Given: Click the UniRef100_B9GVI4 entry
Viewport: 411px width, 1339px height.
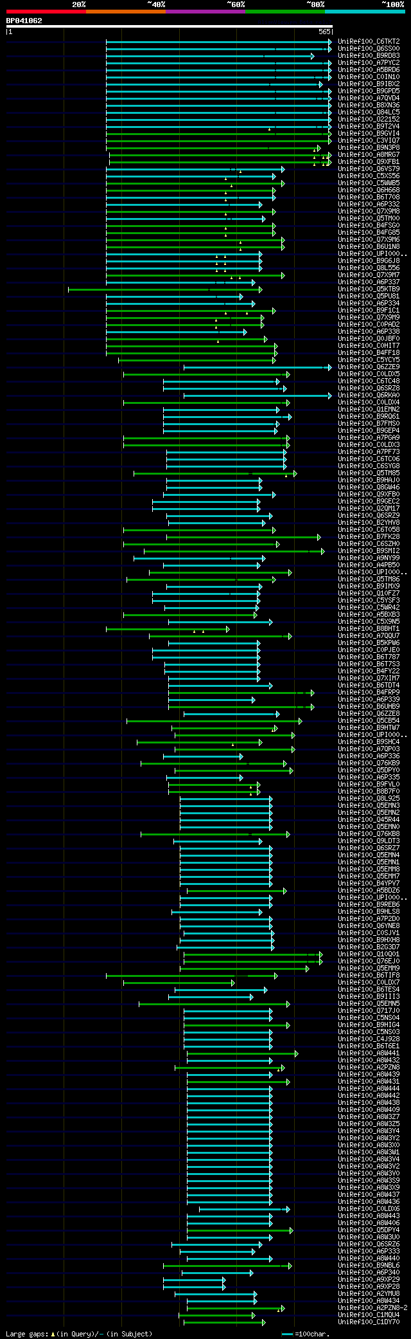Looking at the screenshot, I should click(369, 133).
